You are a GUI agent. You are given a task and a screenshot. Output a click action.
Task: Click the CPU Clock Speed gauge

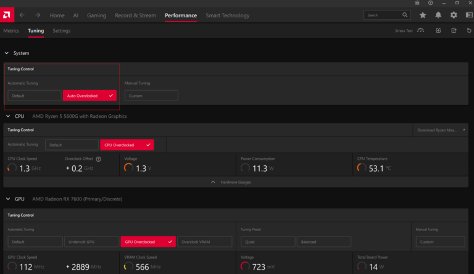pos(12,168)
